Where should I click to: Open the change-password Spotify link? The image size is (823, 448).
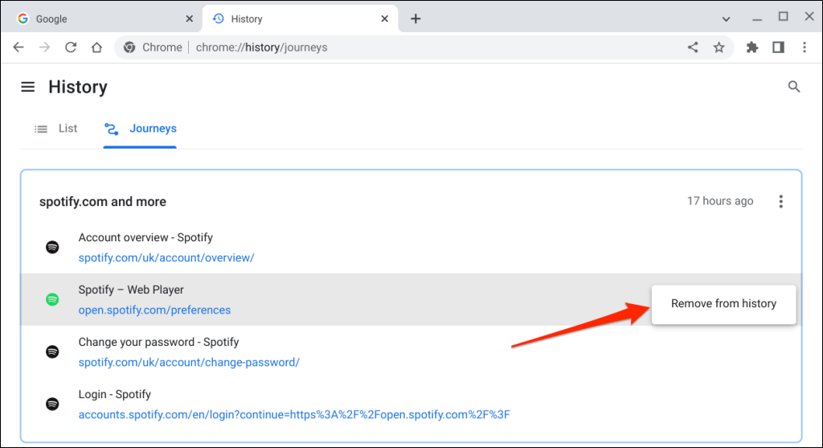click(189, 363)
